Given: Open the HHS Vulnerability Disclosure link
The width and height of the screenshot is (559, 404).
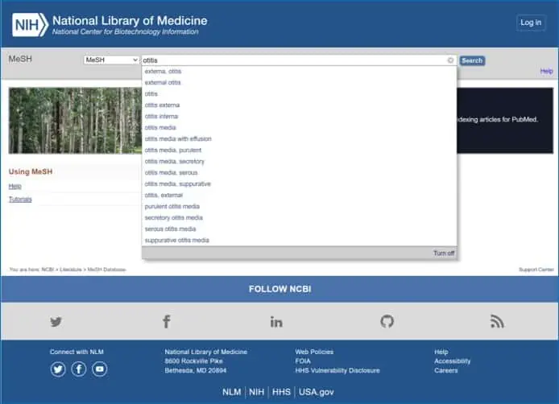Looking at the screenshot, I should click(337, 371).
